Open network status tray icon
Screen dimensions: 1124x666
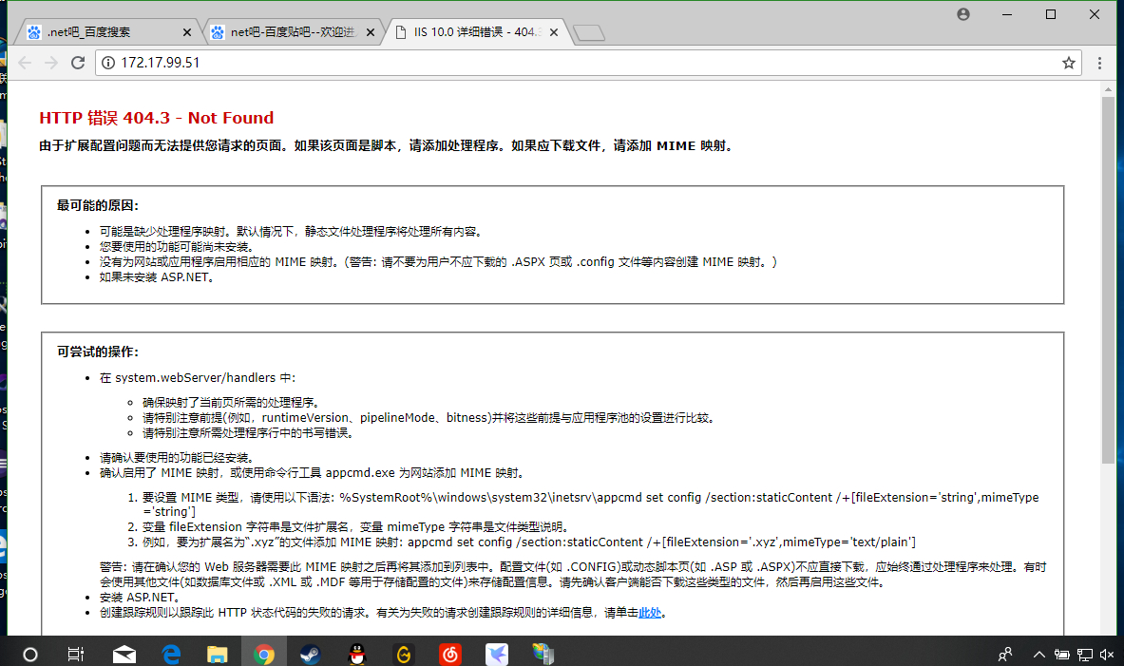coord(1085,655)
